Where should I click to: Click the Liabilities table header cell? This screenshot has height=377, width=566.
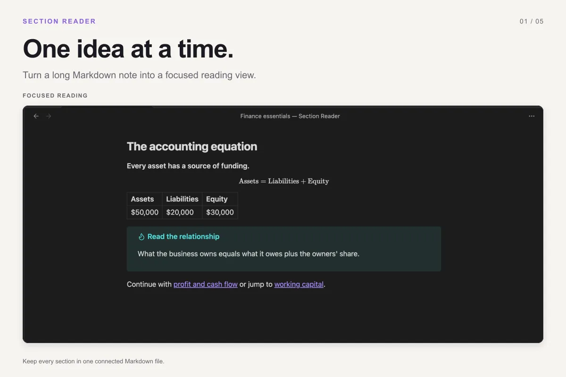[182, 199]
